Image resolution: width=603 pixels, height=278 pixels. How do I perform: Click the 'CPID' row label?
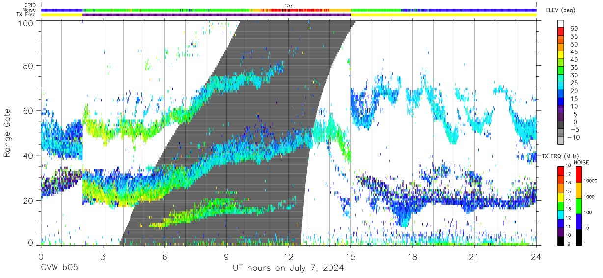(x=30, y=5)
